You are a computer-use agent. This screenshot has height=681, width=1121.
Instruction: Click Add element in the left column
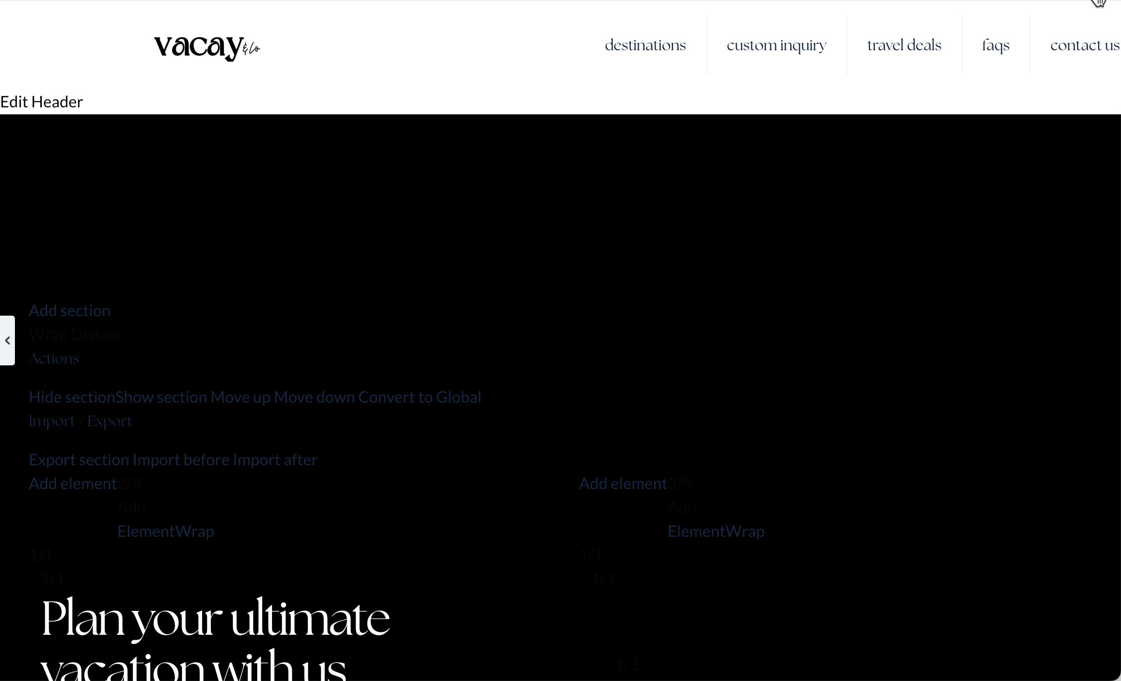pos(73,484)
